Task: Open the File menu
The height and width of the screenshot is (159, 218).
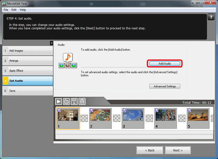Action: pos(6,10)
